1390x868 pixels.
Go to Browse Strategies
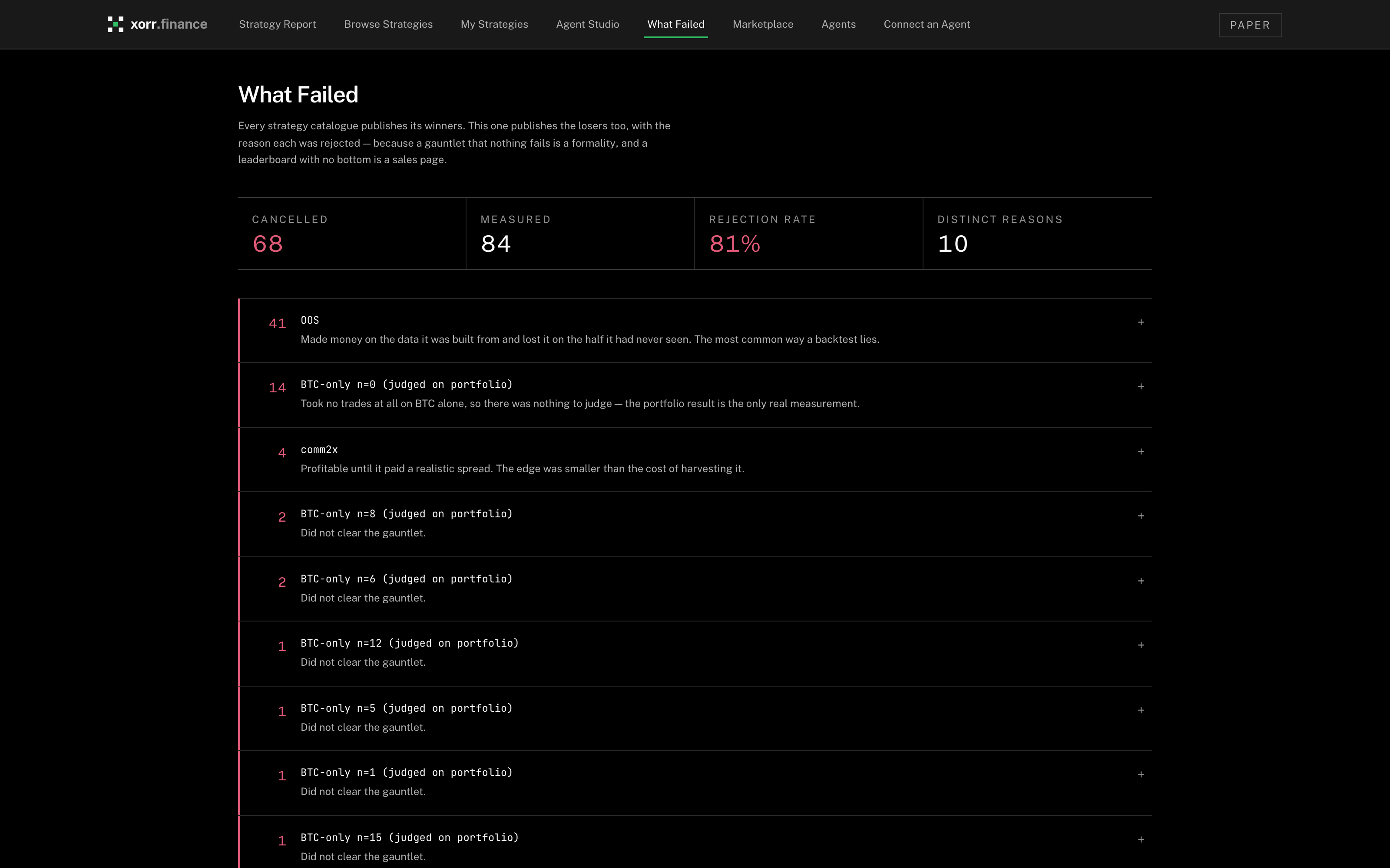[388, 24]
